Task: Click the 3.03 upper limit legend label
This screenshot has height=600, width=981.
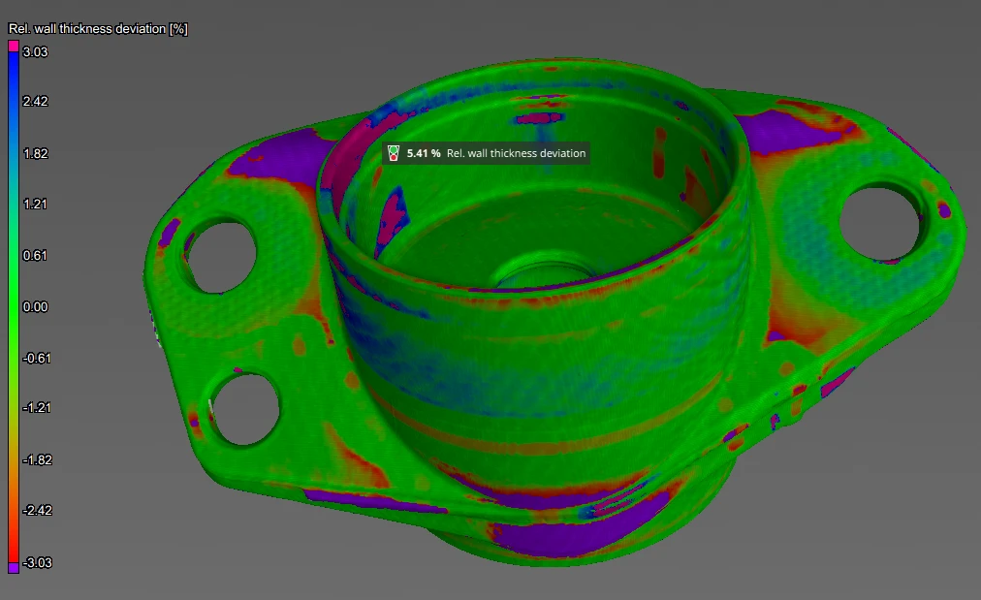Action: click(36, 51)
